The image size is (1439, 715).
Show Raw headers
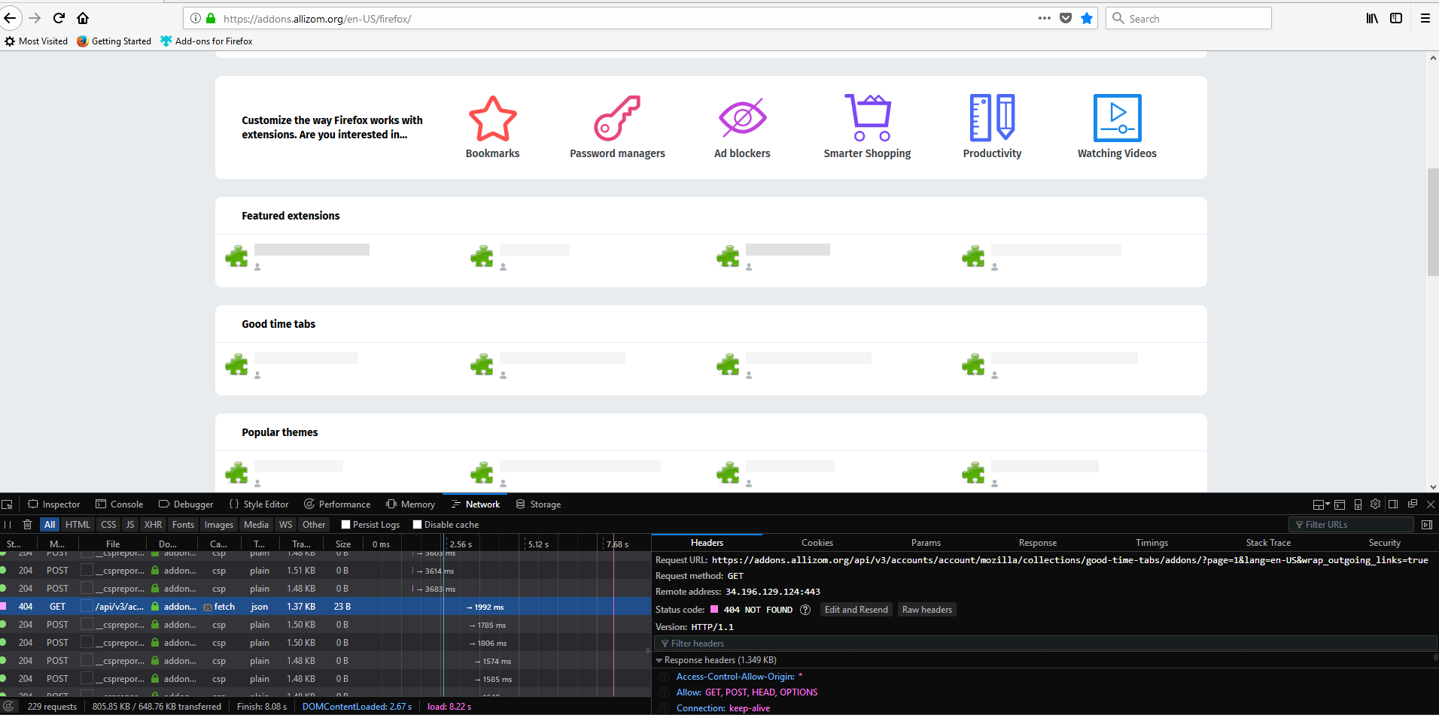(x=927, y=610)
